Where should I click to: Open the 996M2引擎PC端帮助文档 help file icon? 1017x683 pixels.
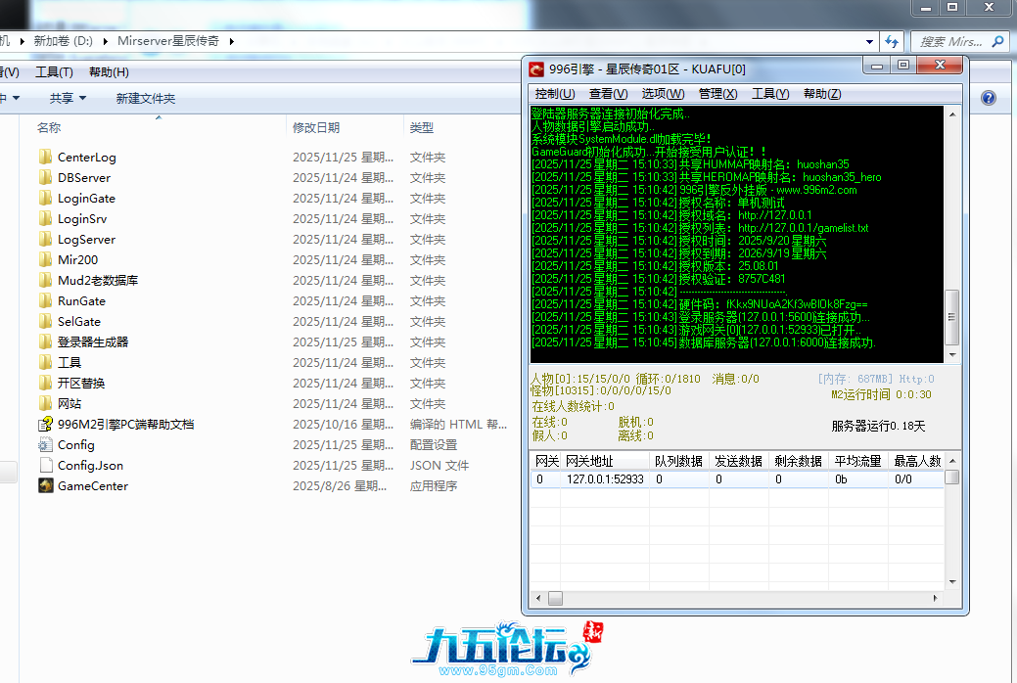(45, 425)
